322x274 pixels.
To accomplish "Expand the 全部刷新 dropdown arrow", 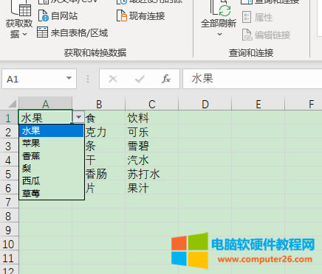I will 219,35.
